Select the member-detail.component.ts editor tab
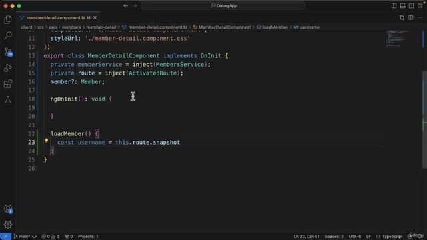 tap(59, 18)
